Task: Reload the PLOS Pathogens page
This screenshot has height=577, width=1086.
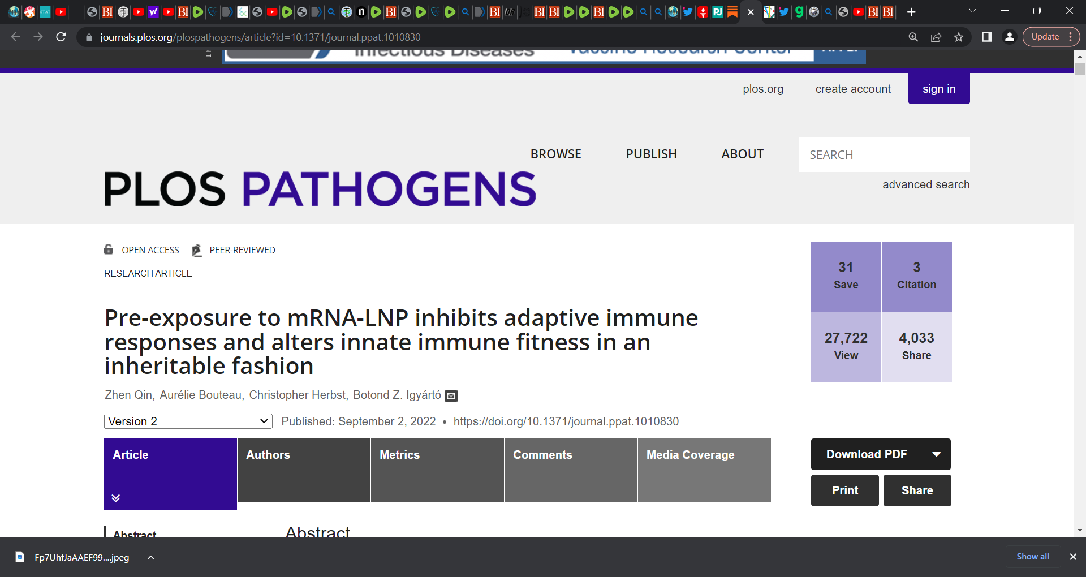Action: point(61,37)
